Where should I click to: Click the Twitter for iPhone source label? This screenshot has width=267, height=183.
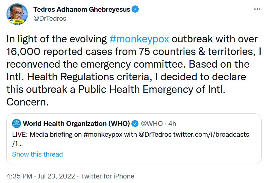[x=108, y=176]
